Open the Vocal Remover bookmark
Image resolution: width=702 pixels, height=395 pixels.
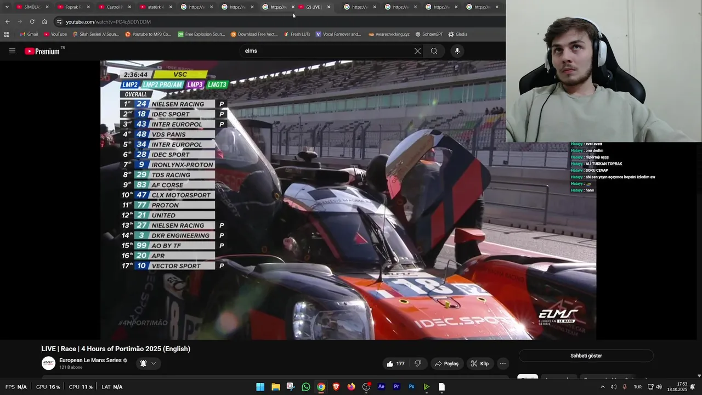(x=338, y=34)
